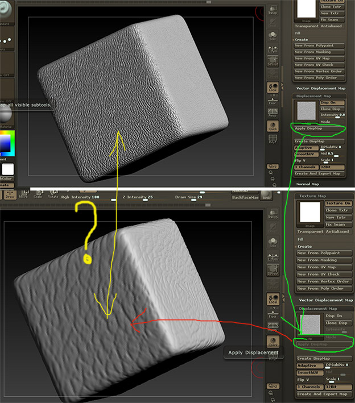Viewport: 355px width, 403px height.
Task: Toggle Persp icon in top screenshot
Action: [273, 113]
